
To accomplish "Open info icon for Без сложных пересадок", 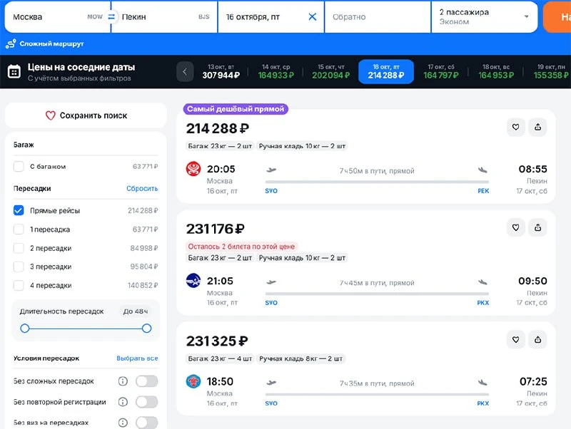I will tap(123, 381).
